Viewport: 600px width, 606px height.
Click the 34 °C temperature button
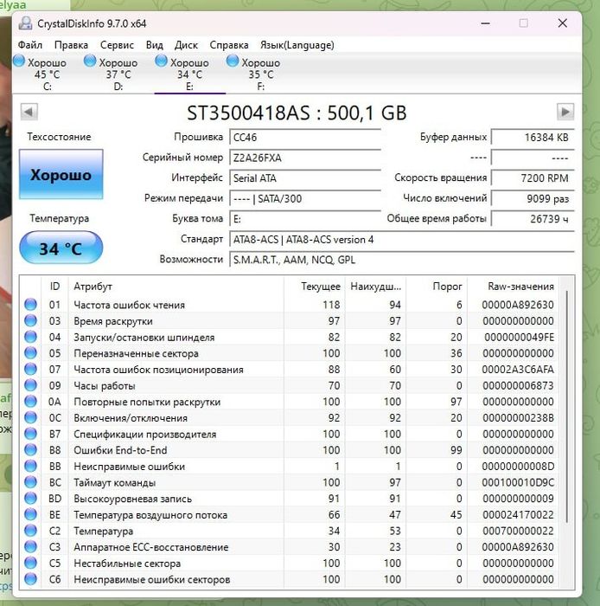click(x=61, y=248)
